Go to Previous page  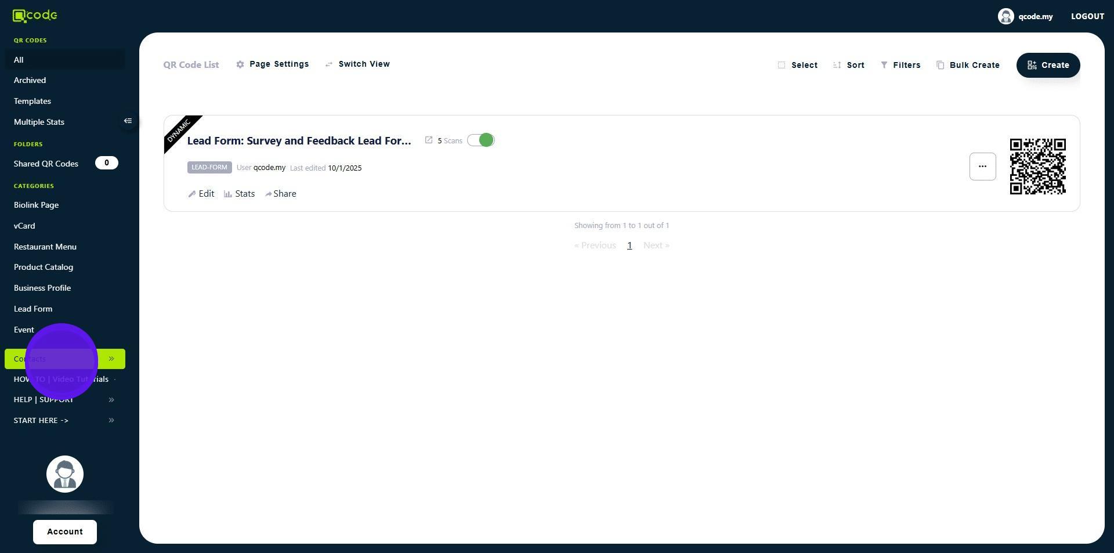tap(595, 245)
